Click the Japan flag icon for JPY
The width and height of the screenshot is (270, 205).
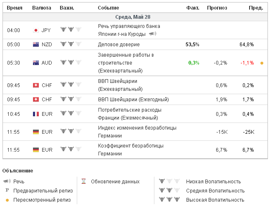(x=36, y=30)
